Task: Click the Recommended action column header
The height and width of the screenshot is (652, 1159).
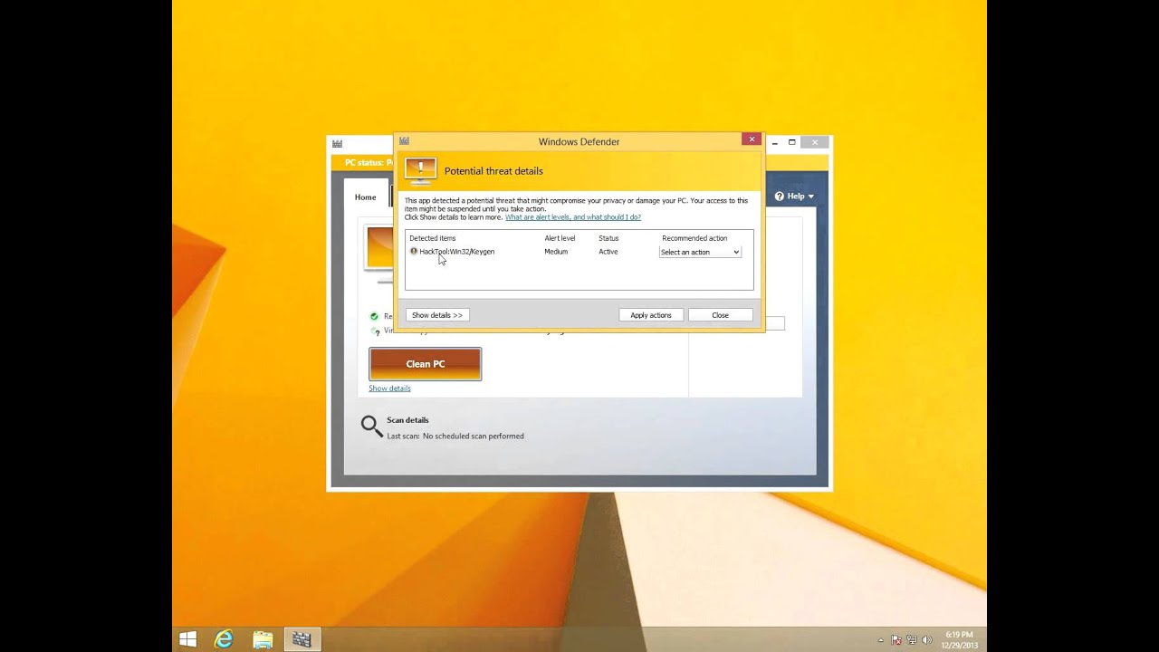Action: 694,238
